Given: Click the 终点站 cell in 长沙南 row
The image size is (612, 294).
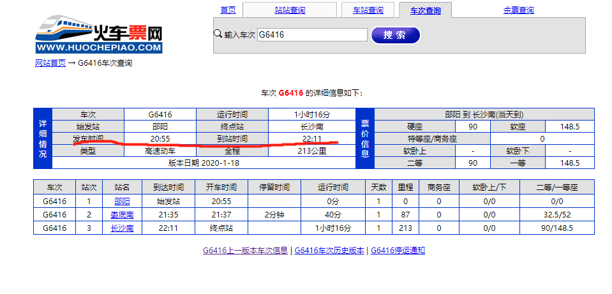Looking at the screenshot, I should tap(221, 228).
